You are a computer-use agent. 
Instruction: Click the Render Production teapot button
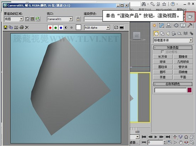pyautogui.click(x=190, y=17)
